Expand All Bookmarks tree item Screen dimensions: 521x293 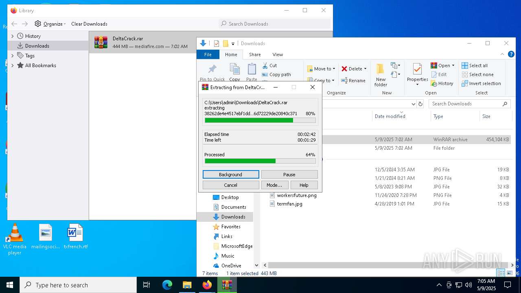pos(13,66)
